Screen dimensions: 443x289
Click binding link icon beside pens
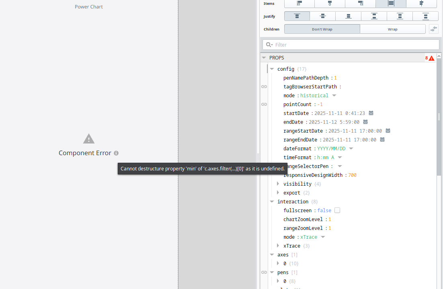click(x=264, y=273)
